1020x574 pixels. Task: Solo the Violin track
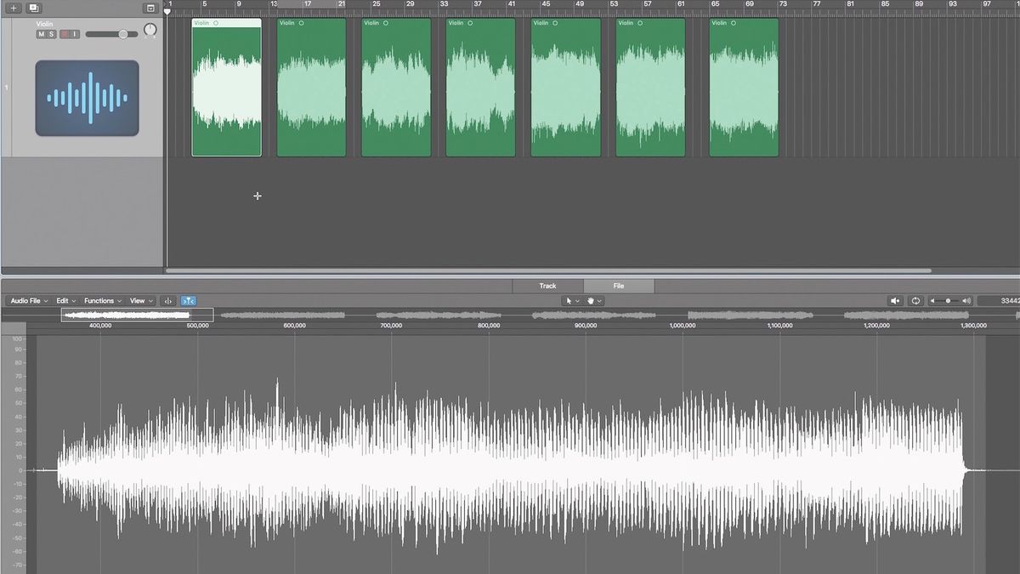tap(51, 33)
